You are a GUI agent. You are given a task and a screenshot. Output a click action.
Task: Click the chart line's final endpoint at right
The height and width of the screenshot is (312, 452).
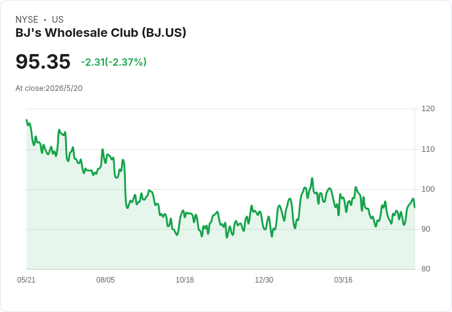pos(415,207)
